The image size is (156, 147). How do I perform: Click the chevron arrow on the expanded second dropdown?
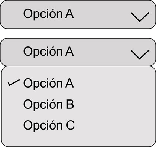tap(140, 55)
